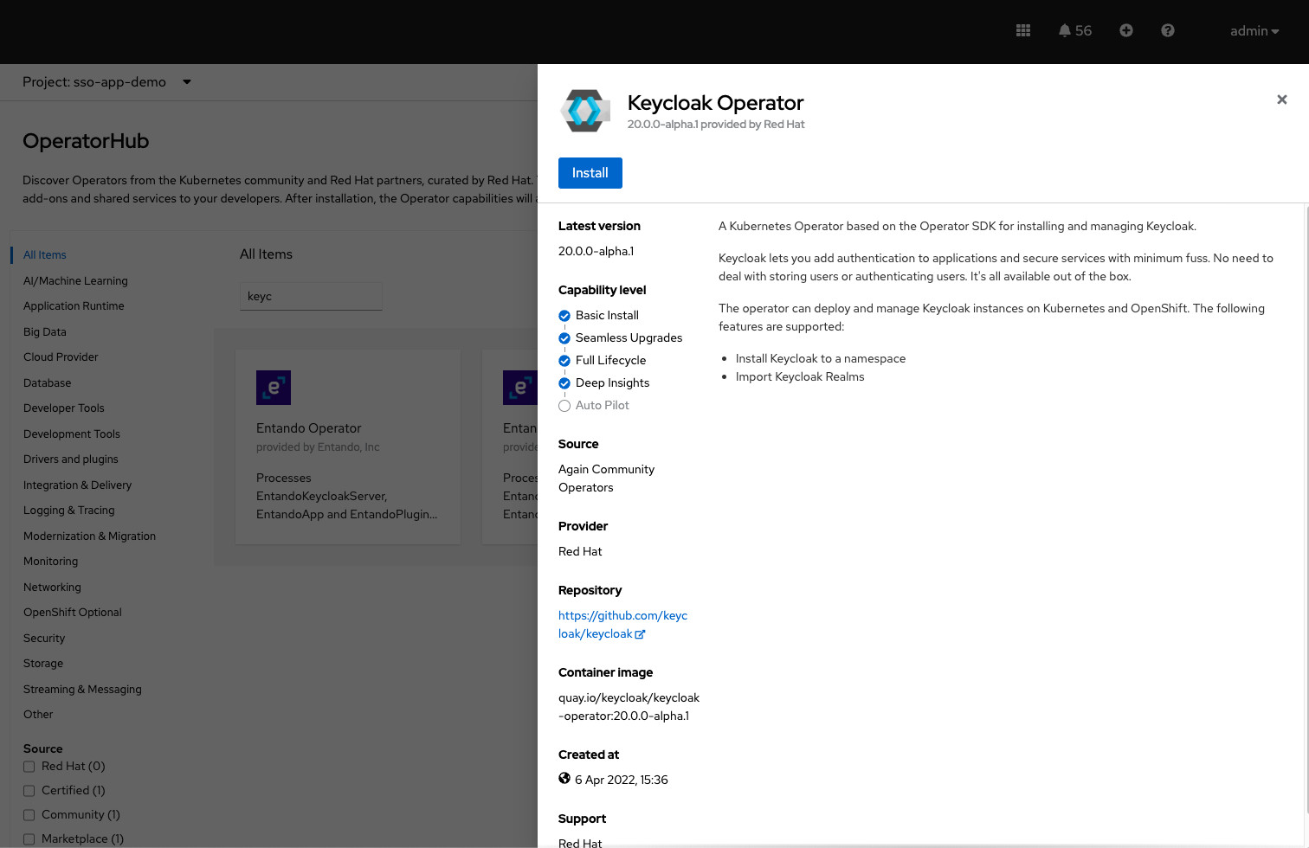This screenshot has height=848, width=1309.
Task: Click the external link icon on the repository URL
Action: pos(639,633)
